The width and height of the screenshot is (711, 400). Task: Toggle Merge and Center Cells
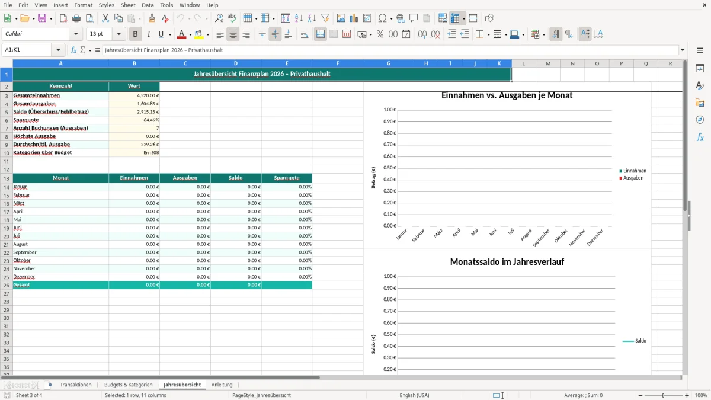pos(321,34)
